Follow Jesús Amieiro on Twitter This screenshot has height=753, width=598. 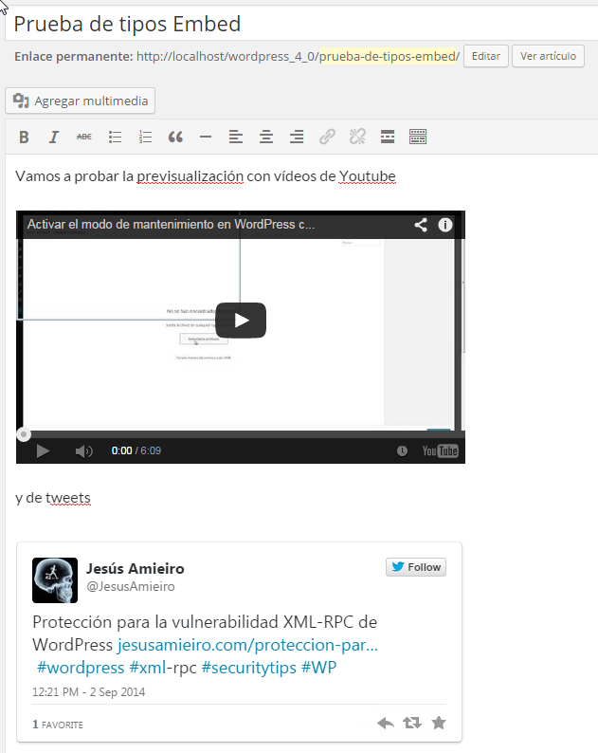click(416, 567)
